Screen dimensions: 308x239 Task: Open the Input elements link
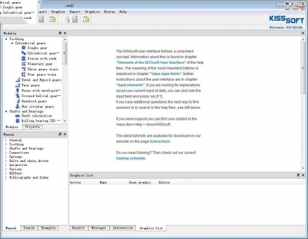(x=130, y=85)
